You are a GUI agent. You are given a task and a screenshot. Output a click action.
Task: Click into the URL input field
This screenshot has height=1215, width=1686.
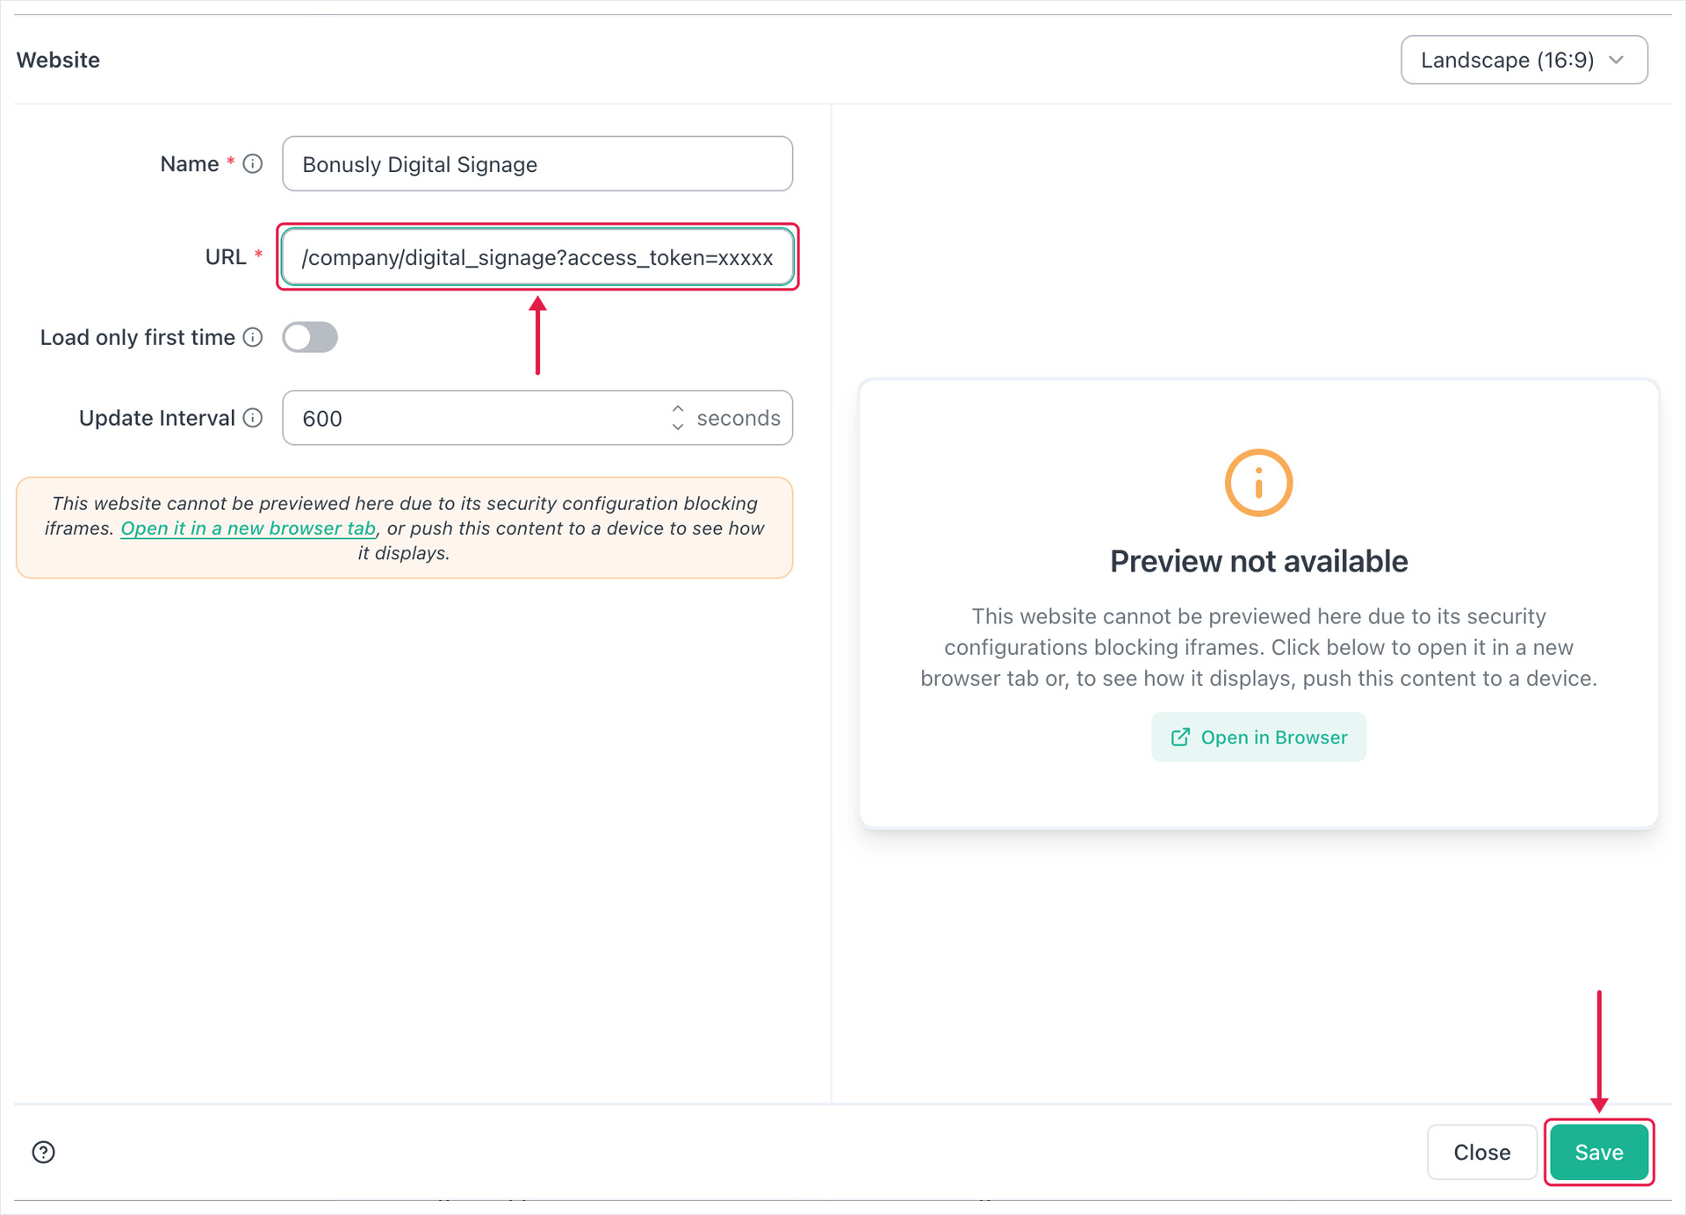point(537,257)
